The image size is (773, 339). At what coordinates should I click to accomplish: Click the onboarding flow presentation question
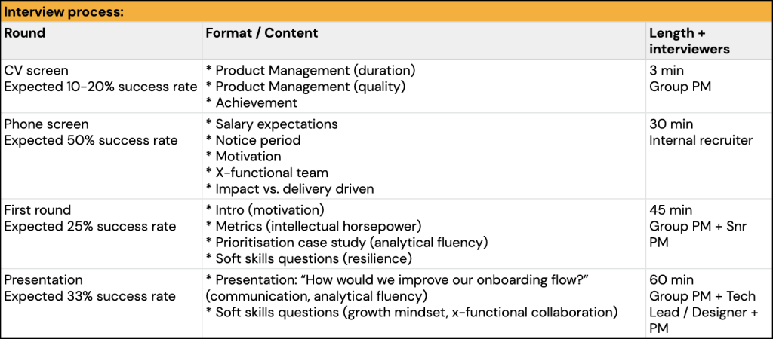tap(399, 280)
